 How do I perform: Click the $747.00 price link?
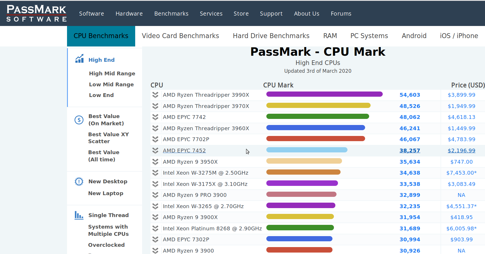coord(461,162)
